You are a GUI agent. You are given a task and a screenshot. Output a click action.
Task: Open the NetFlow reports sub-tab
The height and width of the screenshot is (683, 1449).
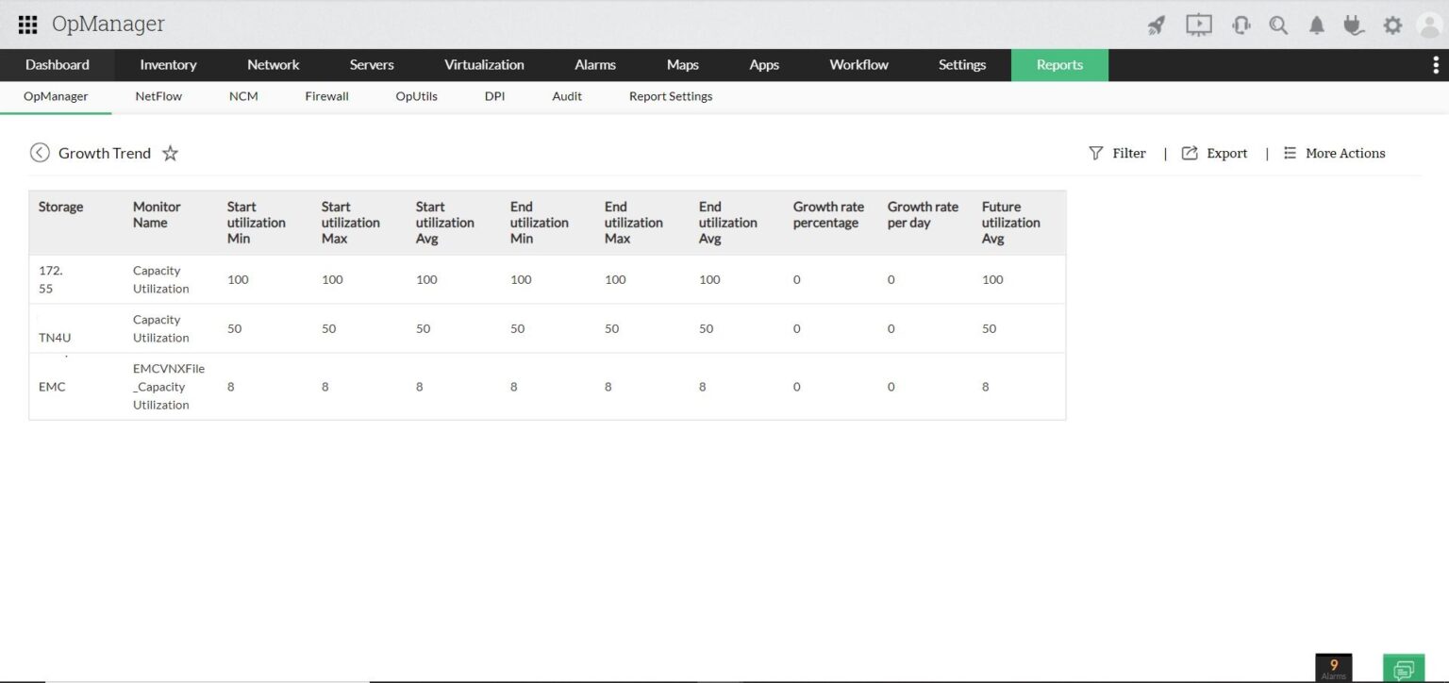[x=158, y=96]
